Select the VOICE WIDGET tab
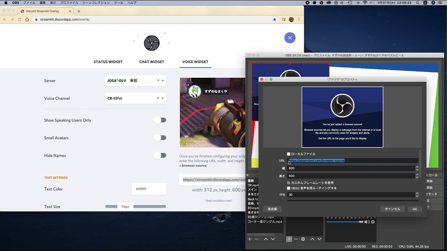Screen dimensions: 447x251 click(195, 62)
